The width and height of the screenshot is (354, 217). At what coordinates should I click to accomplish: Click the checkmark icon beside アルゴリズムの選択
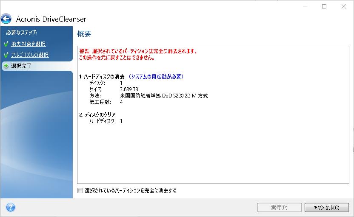point(6,55)
